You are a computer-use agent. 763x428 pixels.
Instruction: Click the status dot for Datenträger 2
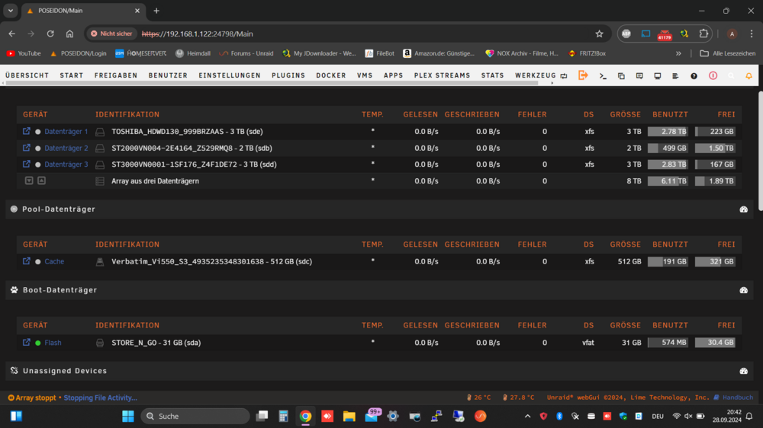[x=38, y=149]
